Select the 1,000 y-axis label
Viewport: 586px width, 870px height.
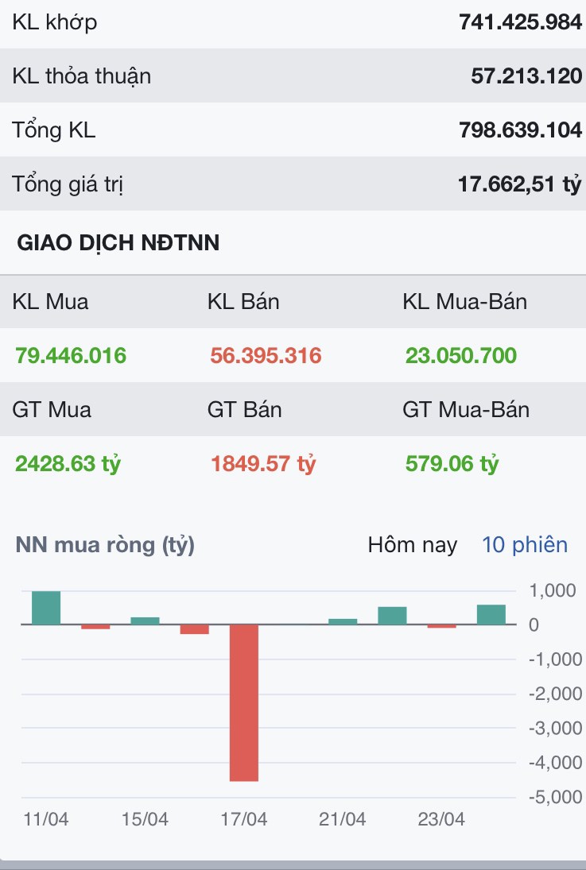coord(552,590)
